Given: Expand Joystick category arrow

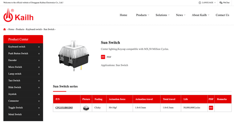Looking at the screenshot, I should (39, 94).
